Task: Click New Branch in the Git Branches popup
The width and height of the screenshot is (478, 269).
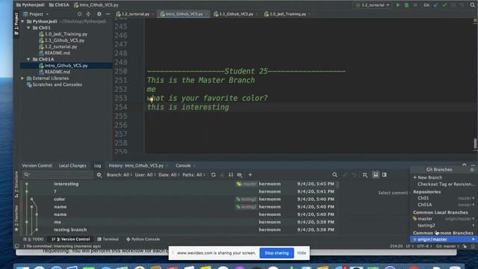Action: point(430,178)
